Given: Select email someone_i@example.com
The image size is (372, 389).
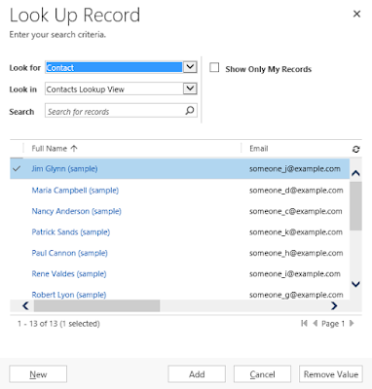Looking at the screenshot, I should (295, 274).
